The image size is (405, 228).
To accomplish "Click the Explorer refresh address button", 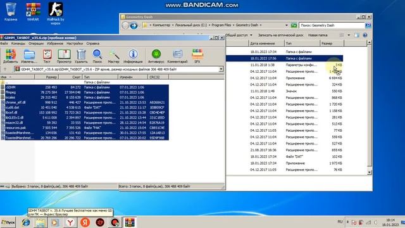I will point(294,25).
